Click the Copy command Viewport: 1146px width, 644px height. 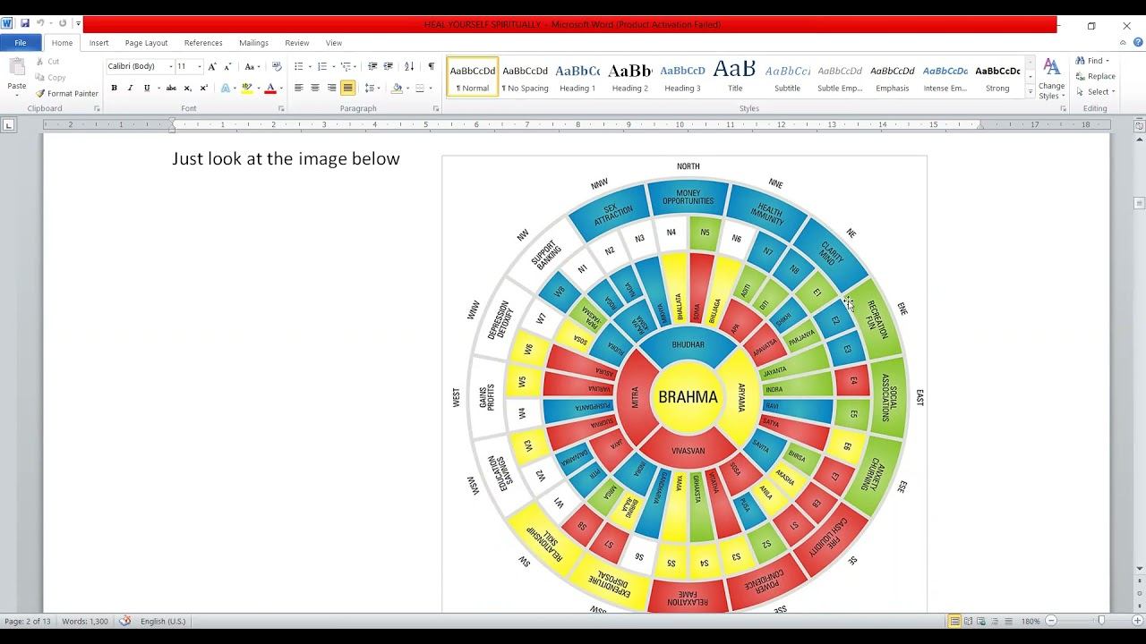(50, 78)
